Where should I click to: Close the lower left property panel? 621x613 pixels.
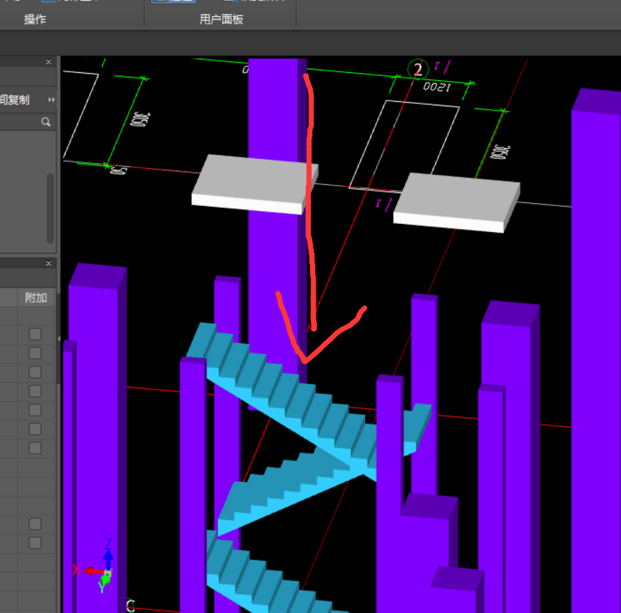coord(48,263)
